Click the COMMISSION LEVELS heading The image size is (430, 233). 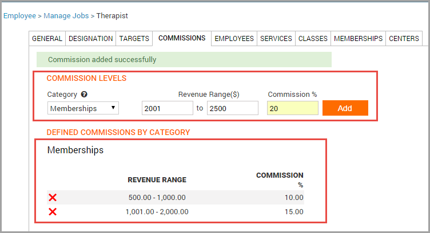click(86, 78)
